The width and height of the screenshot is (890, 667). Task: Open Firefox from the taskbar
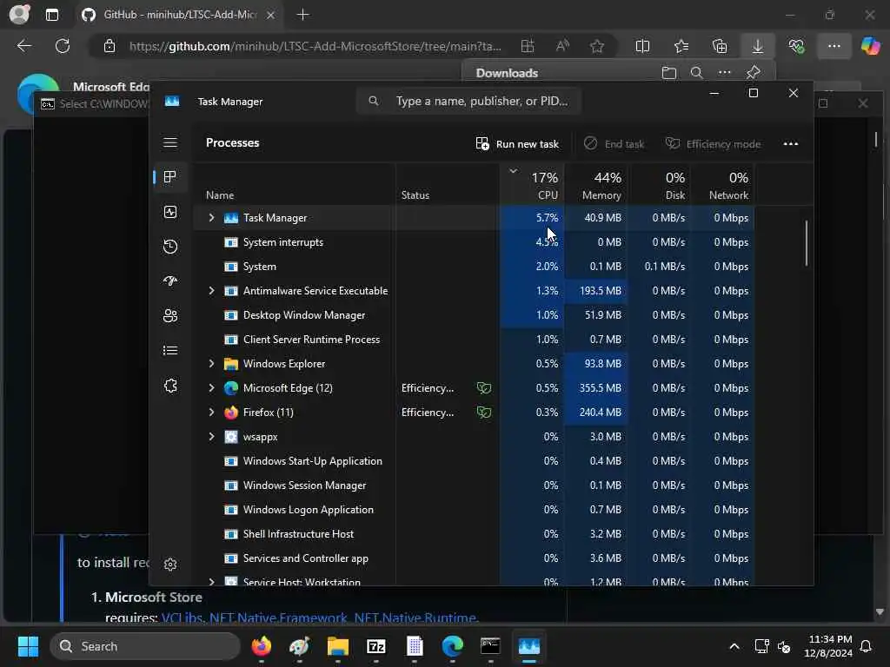[261, 646]
